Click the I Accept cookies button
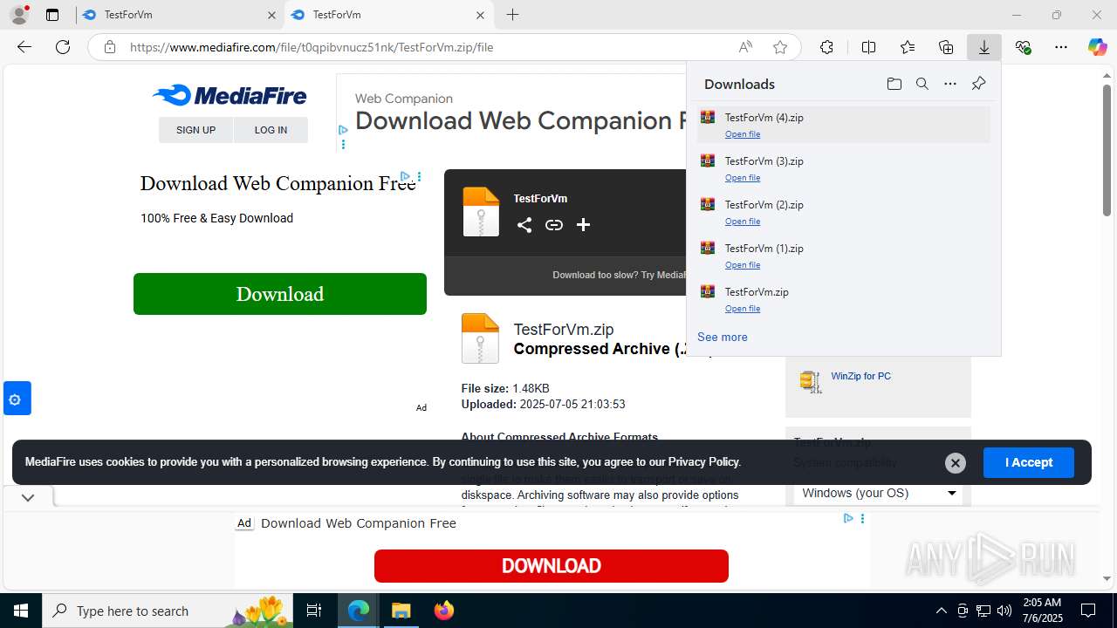The width and height of the screenshot is (1117, 628). (x=1029, y=462)
